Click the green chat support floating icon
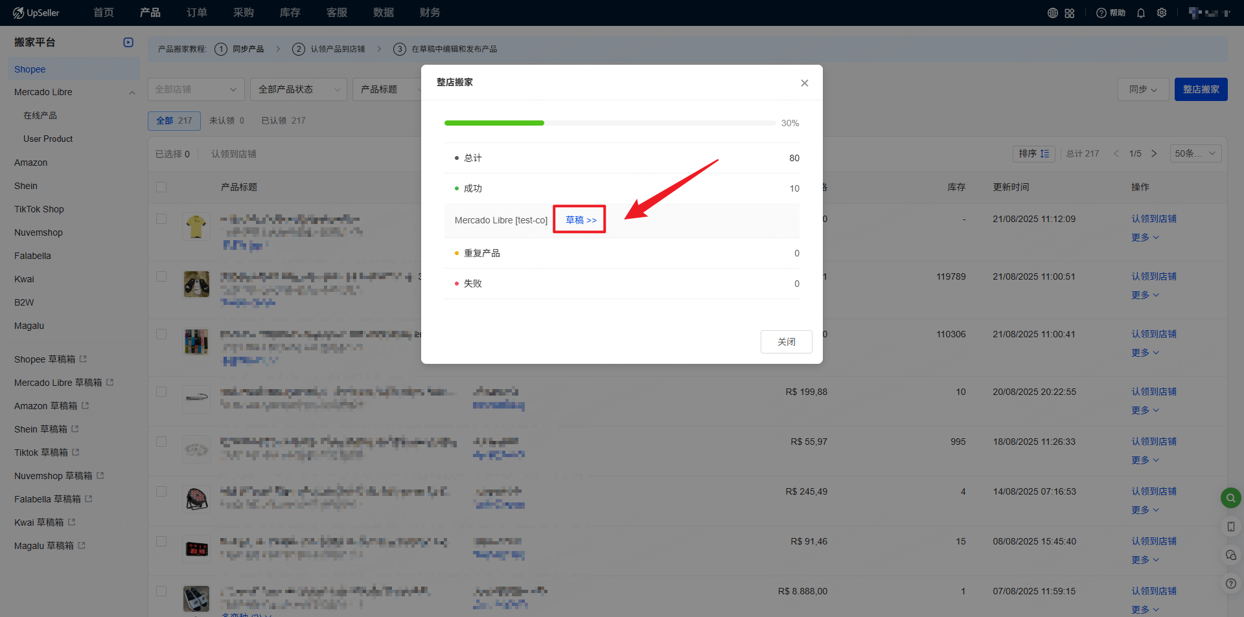Viewport: 1244px width, 617px height. 1231,498
